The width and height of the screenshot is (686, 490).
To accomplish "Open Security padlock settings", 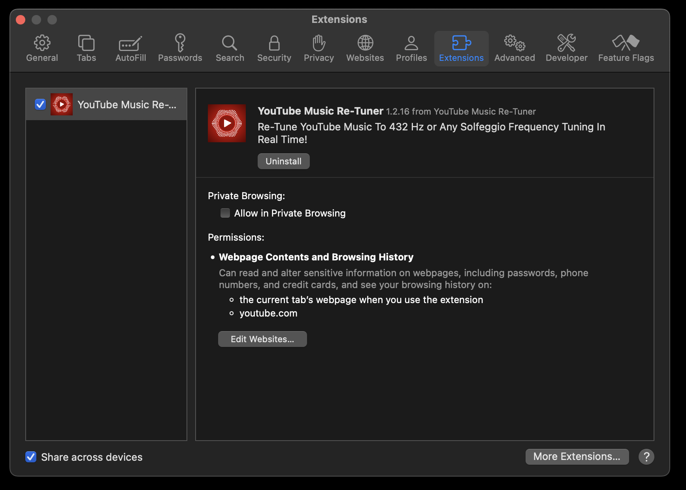I will 274,43.
